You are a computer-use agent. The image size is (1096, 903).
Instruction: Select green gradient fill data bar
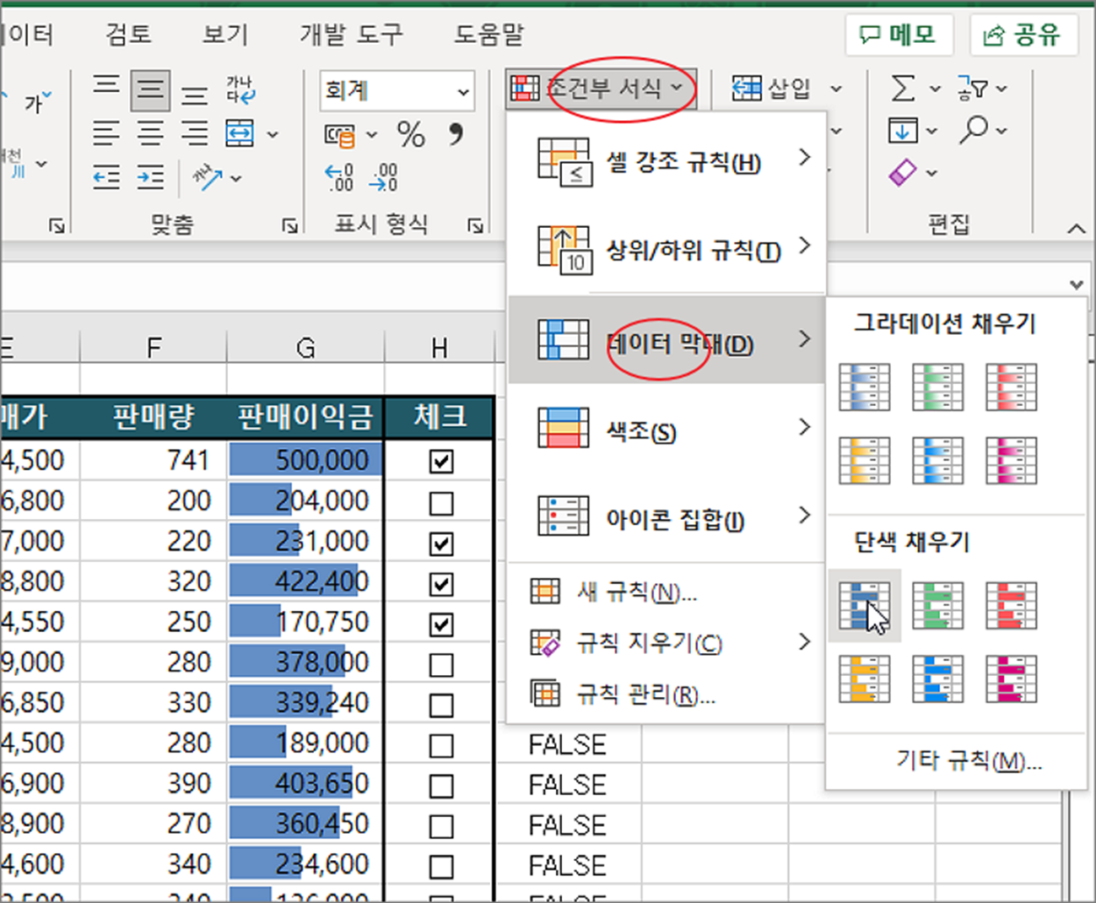[937, 387]
